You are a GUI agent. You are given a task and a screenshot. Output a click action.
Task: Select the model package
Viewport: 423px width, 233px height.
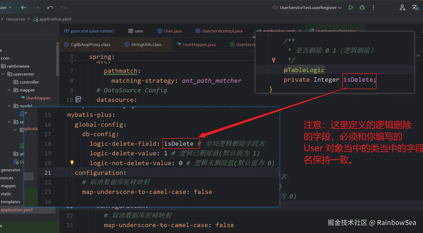23,106
